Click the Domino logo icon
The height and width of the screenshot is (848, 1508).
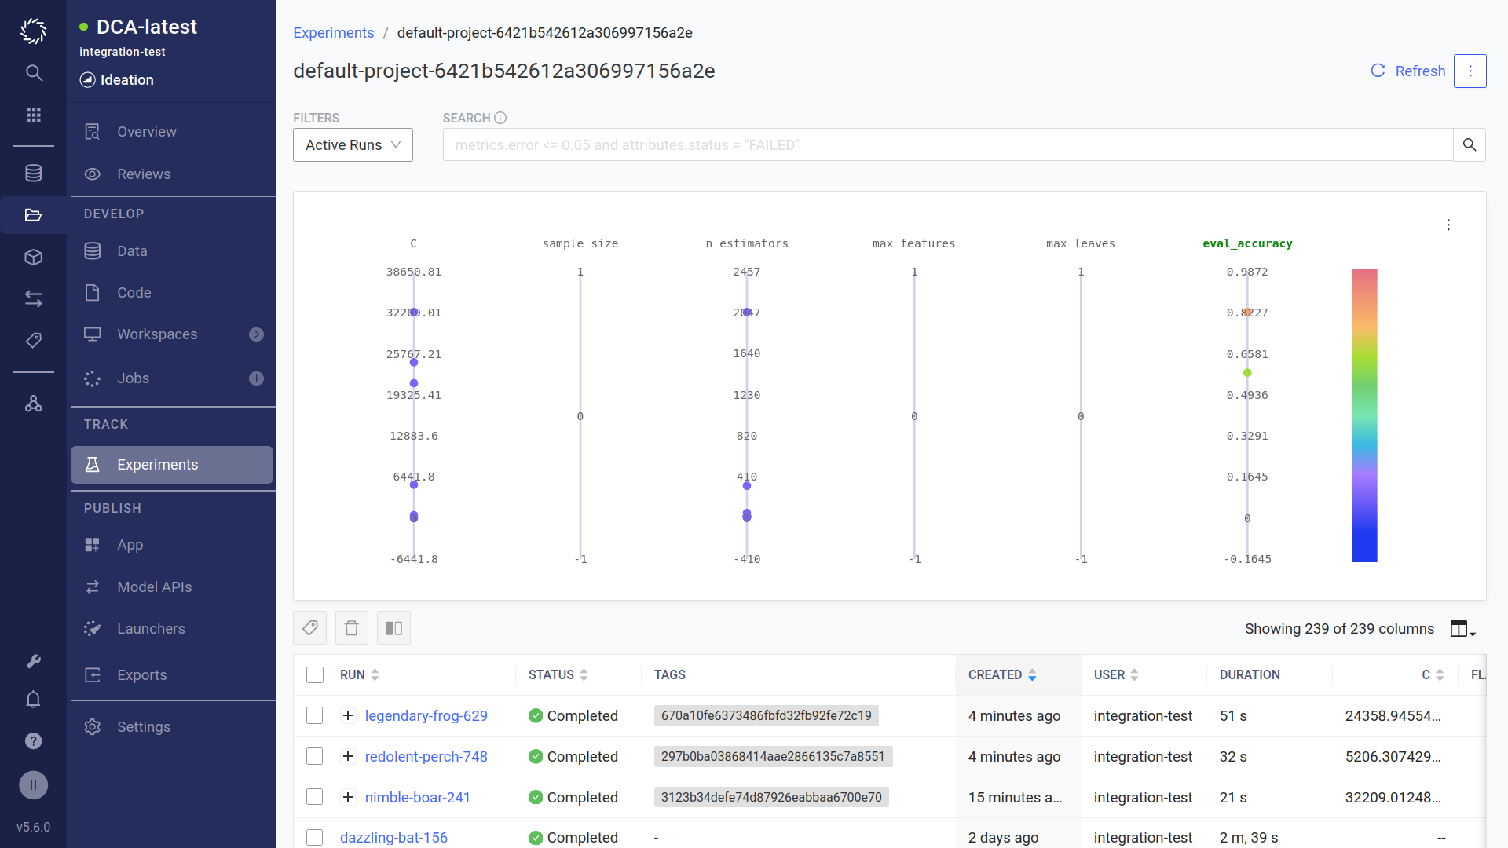[x=33, y=31]
